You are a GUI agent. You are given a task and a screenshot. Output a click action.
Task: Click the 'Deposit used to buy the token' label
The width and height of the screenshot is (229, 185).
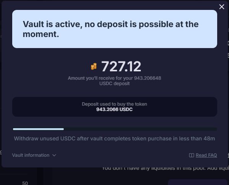tap(114, 104)
